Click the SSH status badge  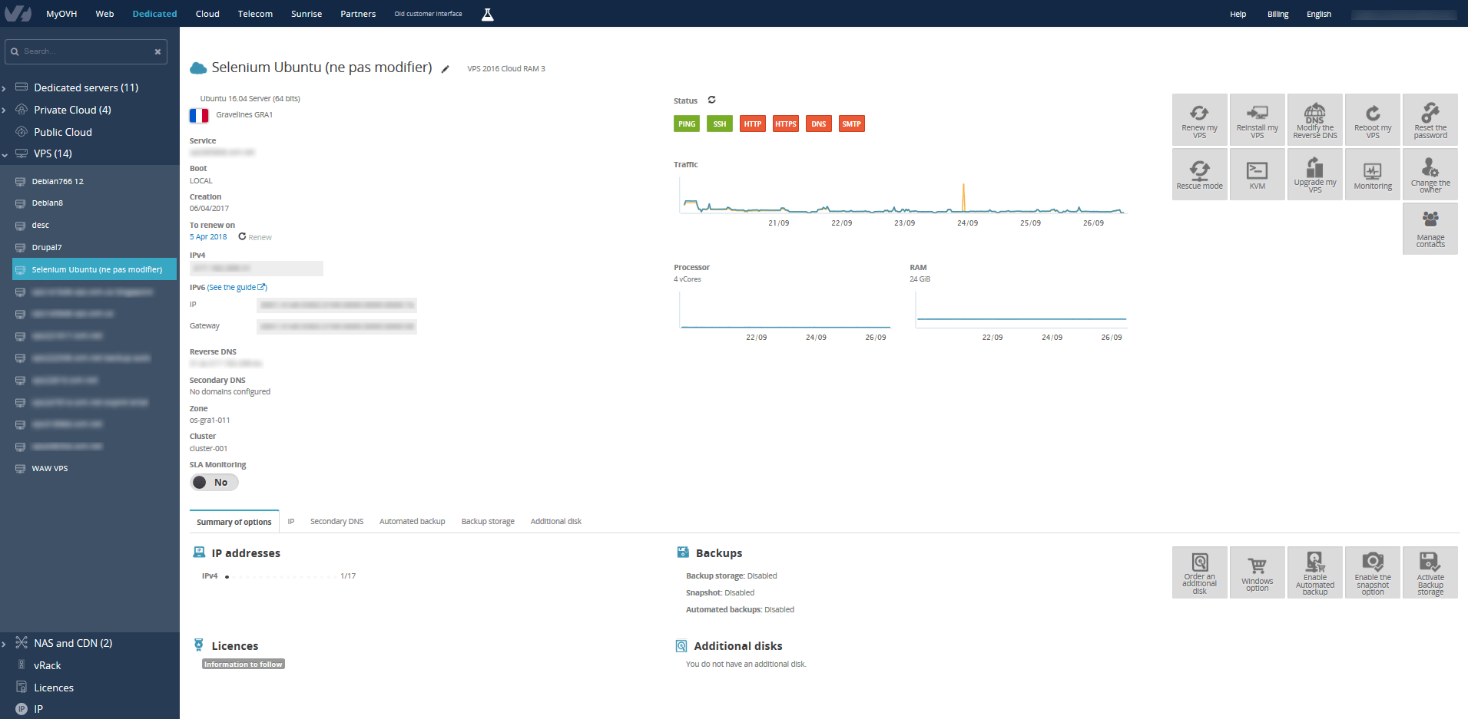click(719, 124)
